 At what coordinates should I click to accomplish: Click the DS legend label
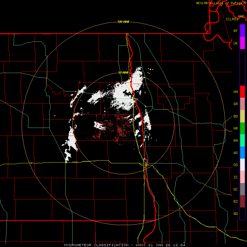235,165
